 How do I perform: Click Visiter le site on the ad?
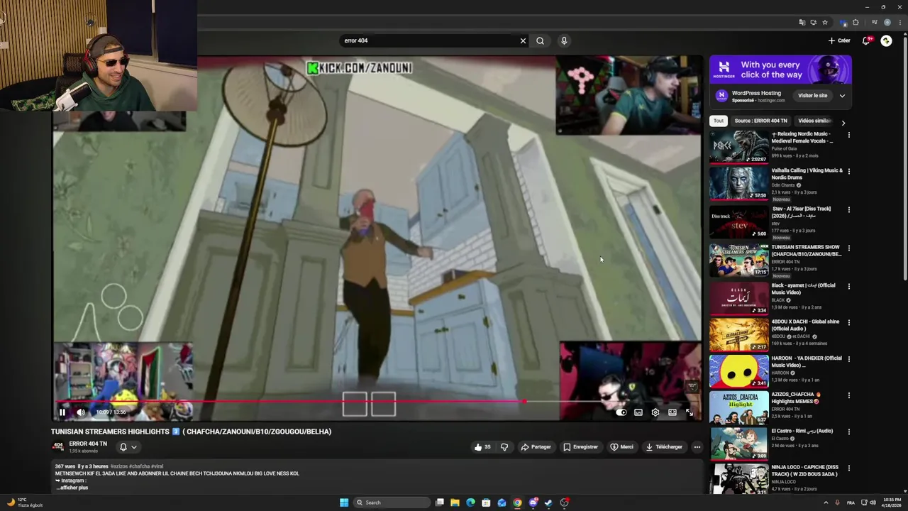pos(812,96)
